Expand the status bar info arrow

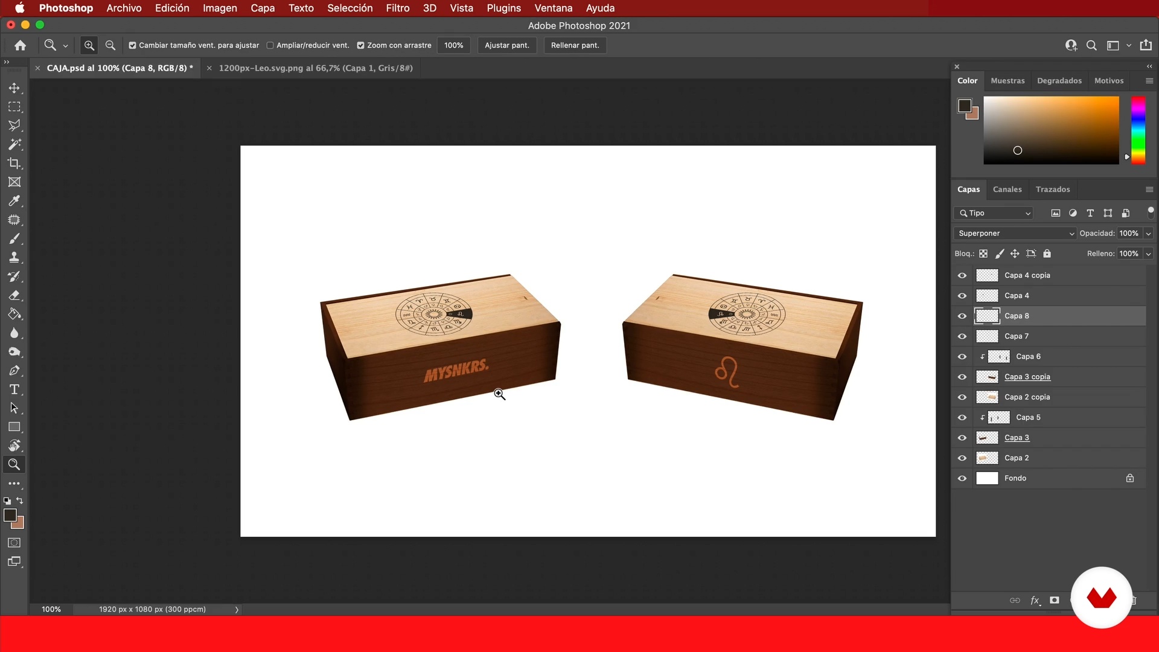coord(237,610)
